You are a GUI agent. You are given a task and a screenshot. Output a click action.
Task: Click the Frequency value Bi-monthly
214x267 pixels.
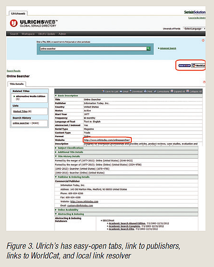pyautogui.click(x=90, y=118)
